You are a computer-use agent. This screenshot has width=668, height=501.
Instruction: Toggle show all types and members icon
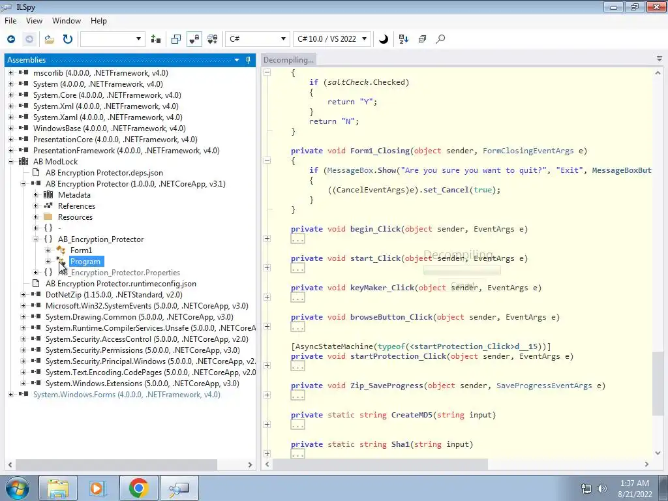coord(212,39)
